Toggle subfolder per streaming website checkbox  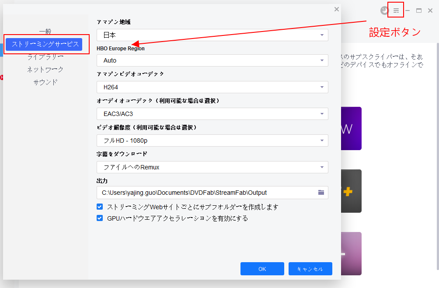100,207
